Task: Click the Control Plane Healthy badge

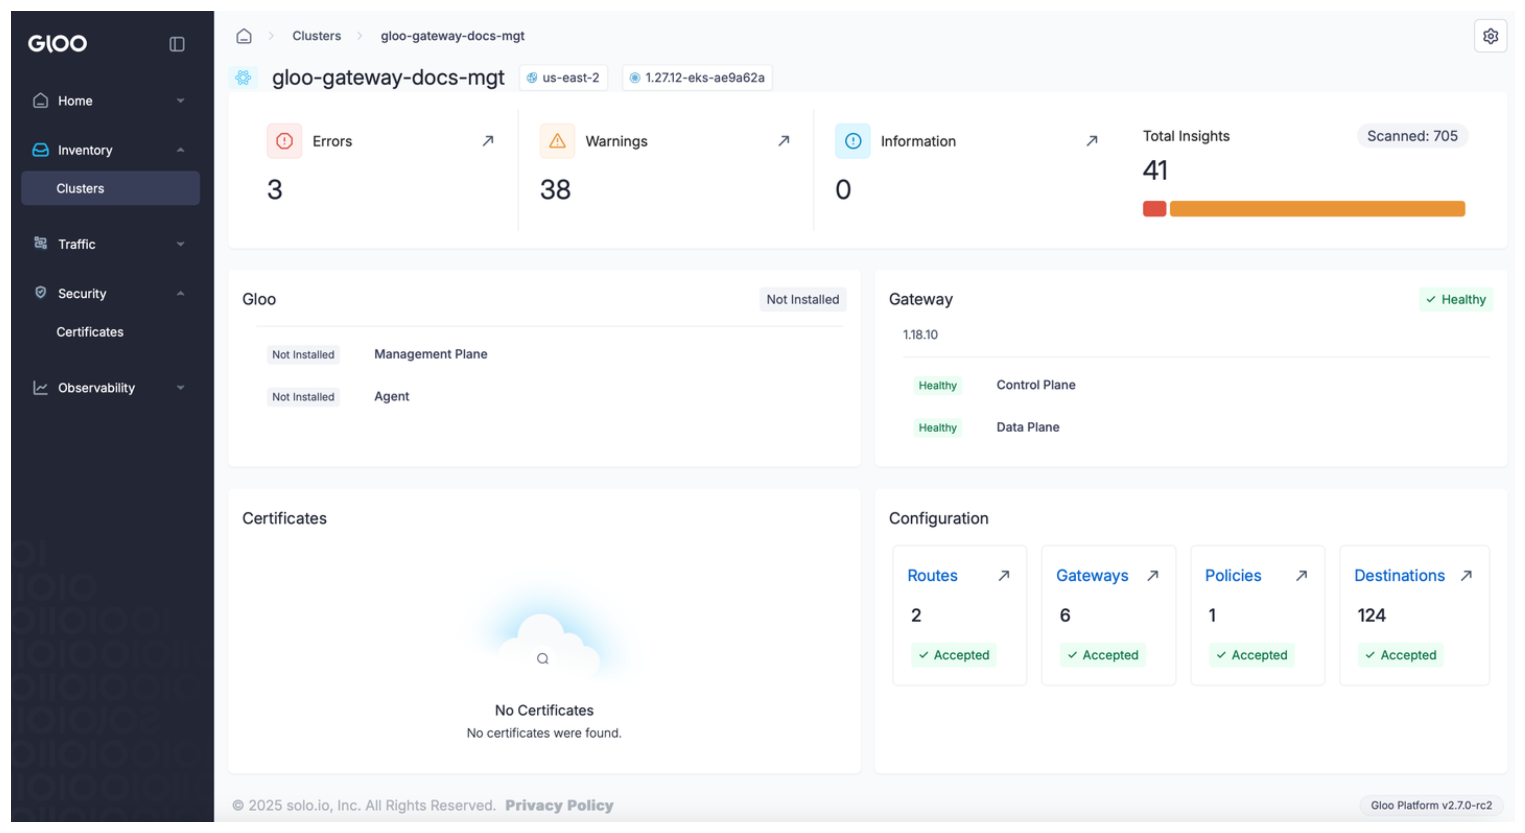Action: coord(938,385)
